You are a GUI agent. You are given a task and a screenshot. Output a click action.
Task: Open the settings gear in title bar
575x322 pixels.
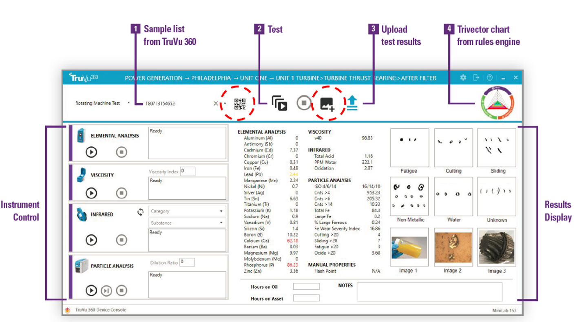[463, 77]
